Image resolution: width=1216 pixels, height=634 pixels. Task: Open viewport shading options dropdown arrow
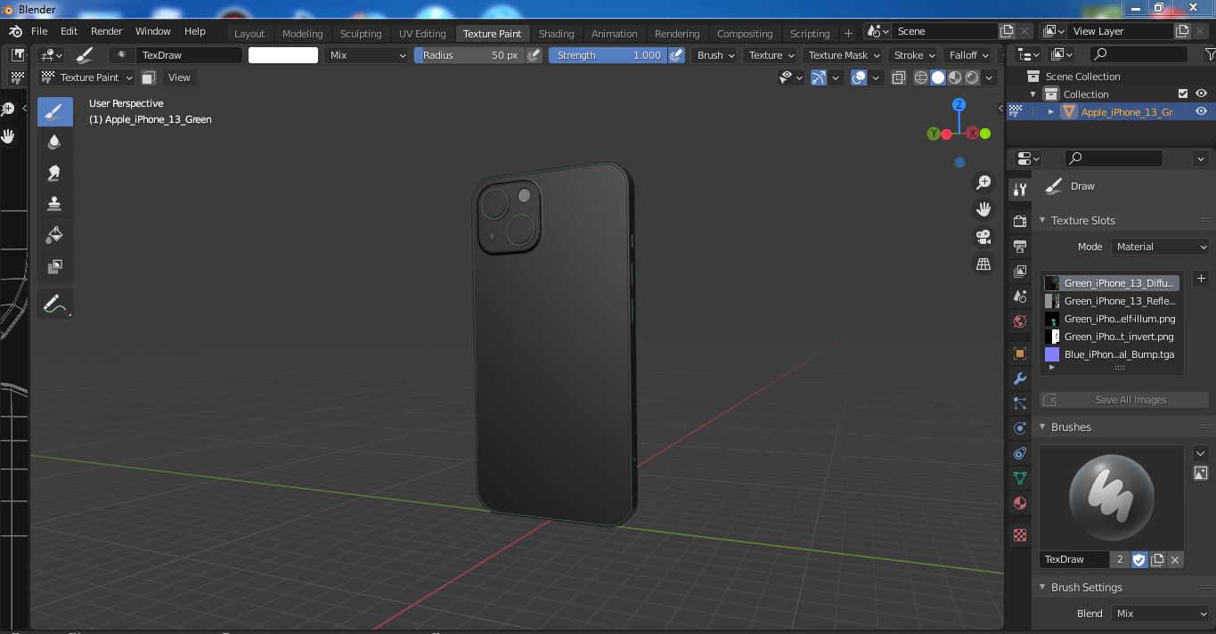coord(989,77)
